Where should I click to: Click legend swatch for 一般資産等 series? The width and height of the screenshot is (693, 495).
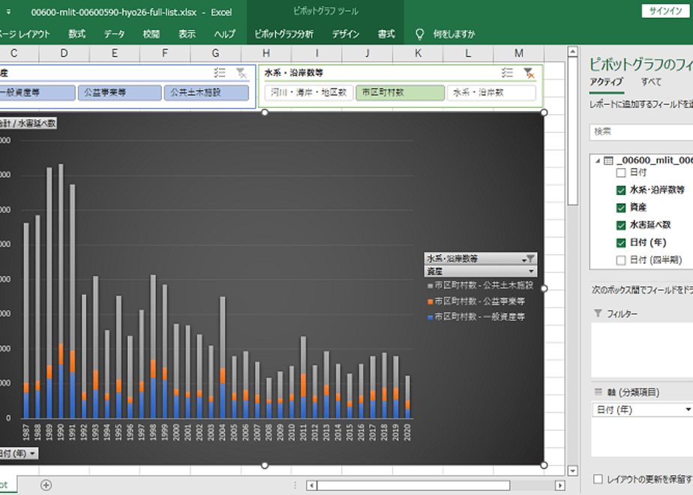point(430,317)
